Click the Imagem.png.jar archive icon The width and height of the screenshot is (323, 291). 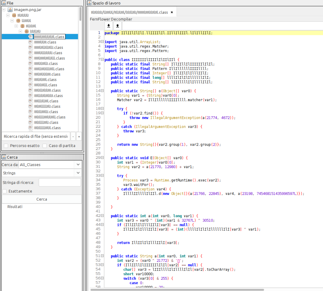point(10,10)
